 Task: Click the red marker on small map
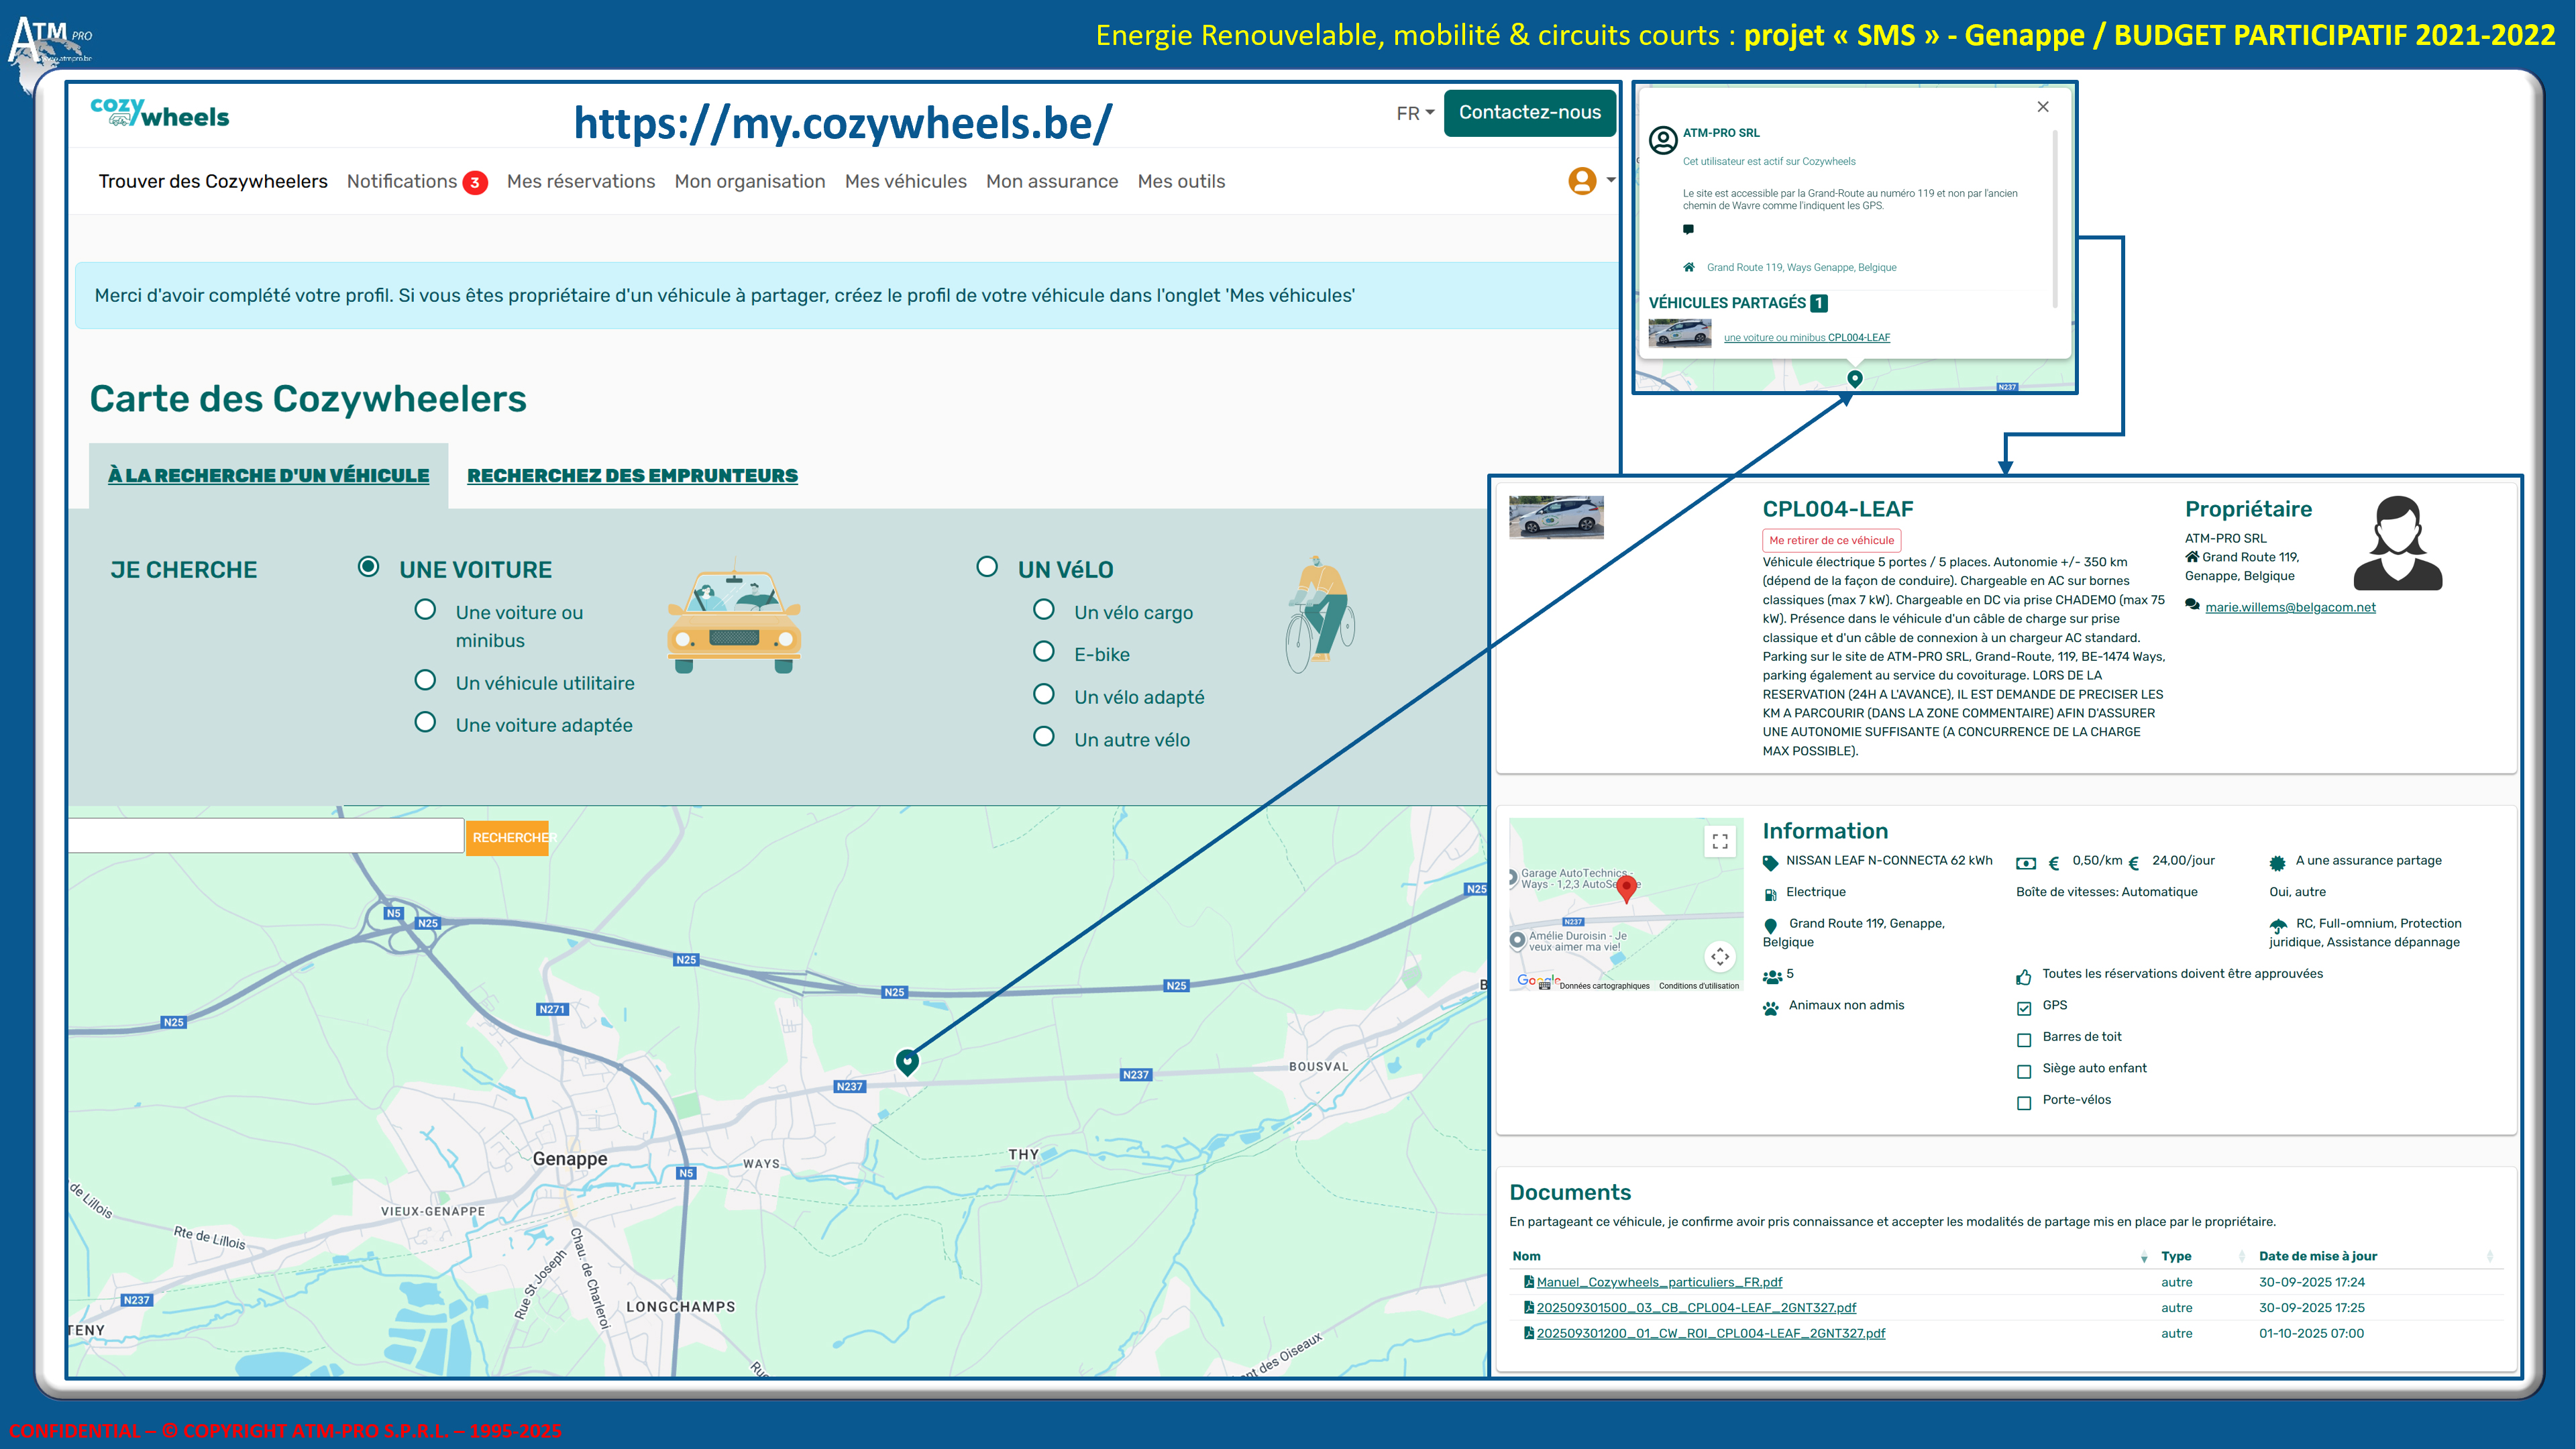pos(1626,887)
